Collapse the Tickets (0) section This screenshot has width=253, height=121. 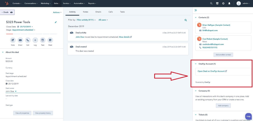point(196,115)
